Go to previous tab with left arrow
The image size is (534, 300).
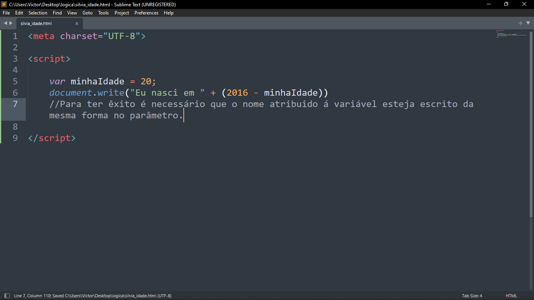click(5, 23)
